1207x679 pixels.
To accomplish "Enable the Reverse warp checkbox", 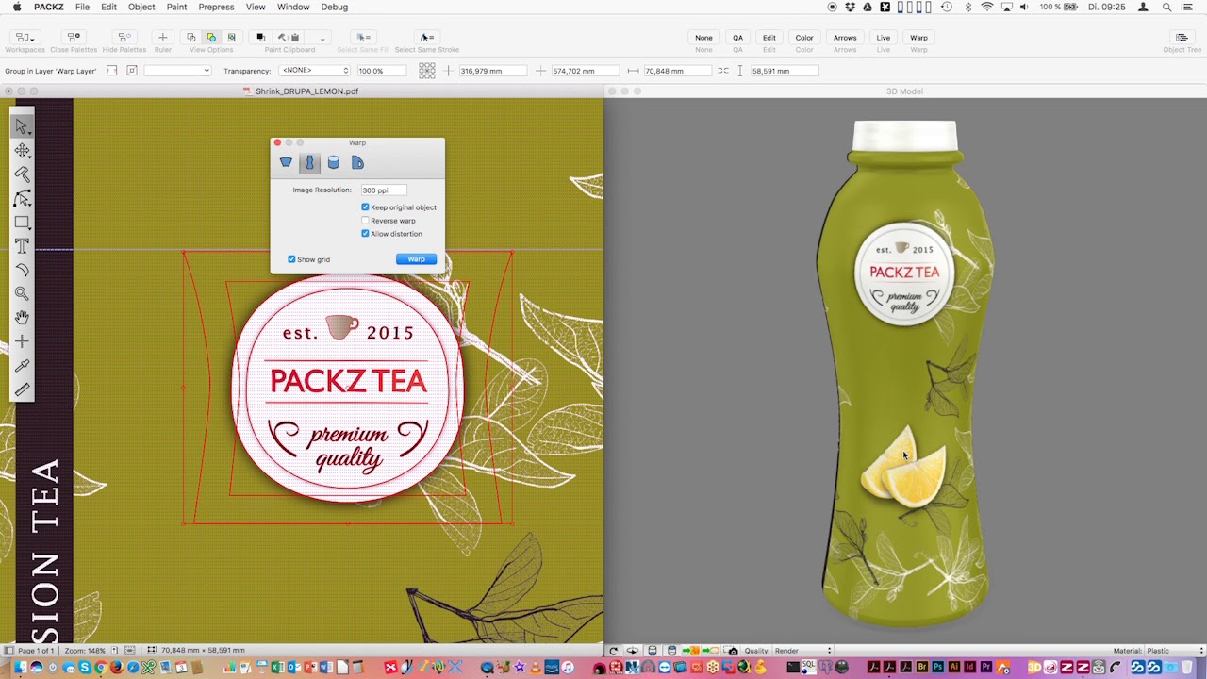I will click(365, 221).
